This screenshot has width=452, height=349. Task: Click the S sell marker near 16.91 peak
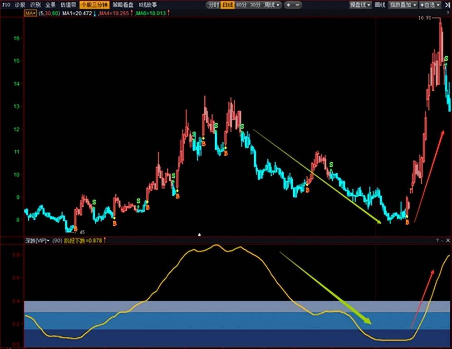pyautogui.click(x=446, y=59)
